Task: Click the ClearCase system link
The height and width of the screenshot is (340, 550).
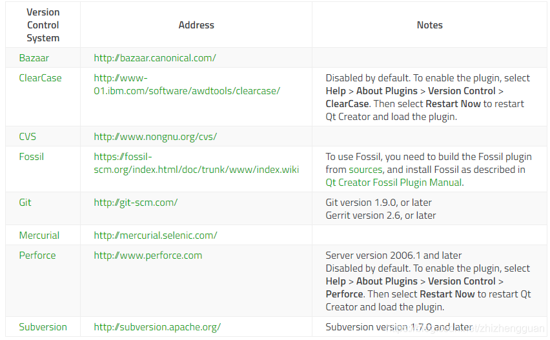Action: 40,78
